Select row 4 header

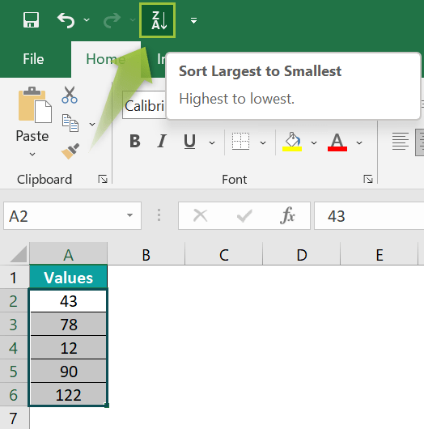pyautogui.click(x=15, y=348)
